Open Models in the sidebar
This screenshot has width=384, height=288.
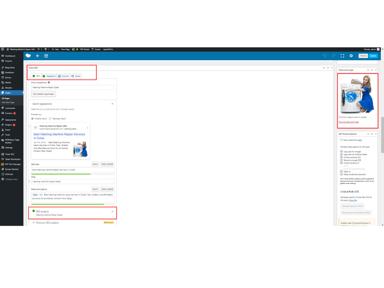(8, 88)
